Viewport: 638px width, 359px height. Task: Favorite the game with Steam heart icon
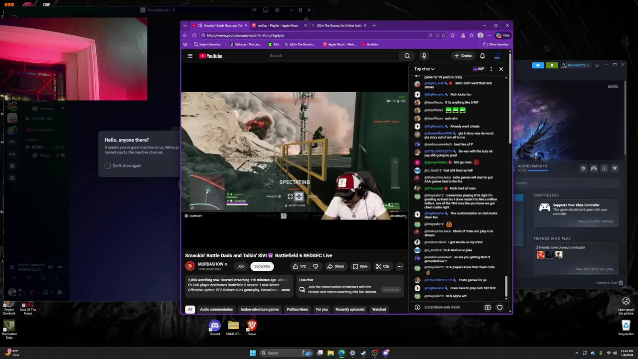615,169
